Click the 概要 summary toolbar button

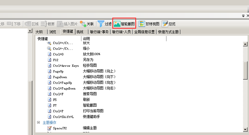click(47, 24)
